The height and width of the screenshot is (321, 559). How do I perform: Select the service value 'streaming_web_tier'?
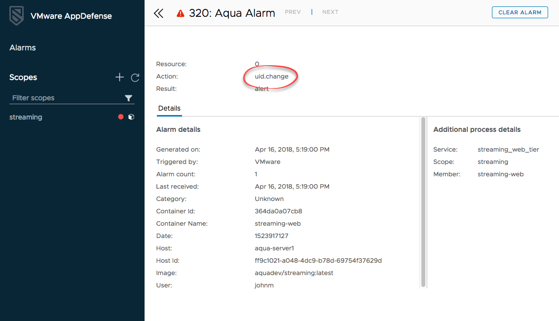point(508,150)
